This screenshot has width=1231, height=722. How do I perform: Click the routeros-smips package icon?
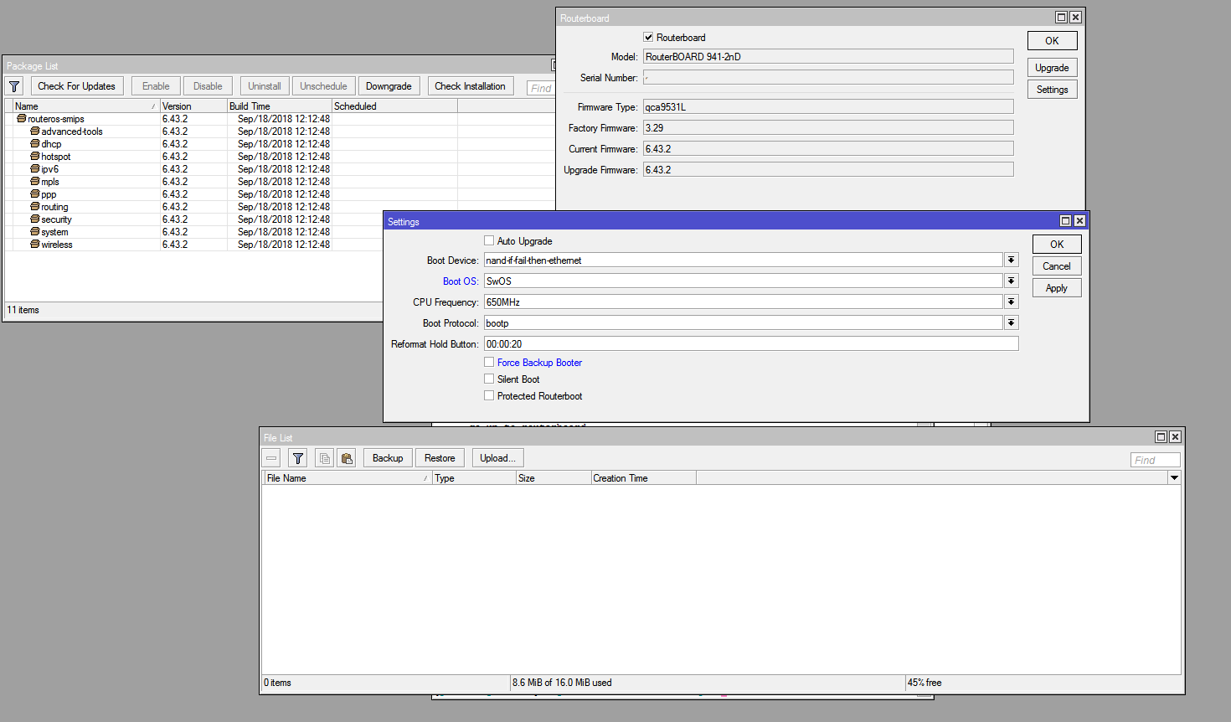22,119
